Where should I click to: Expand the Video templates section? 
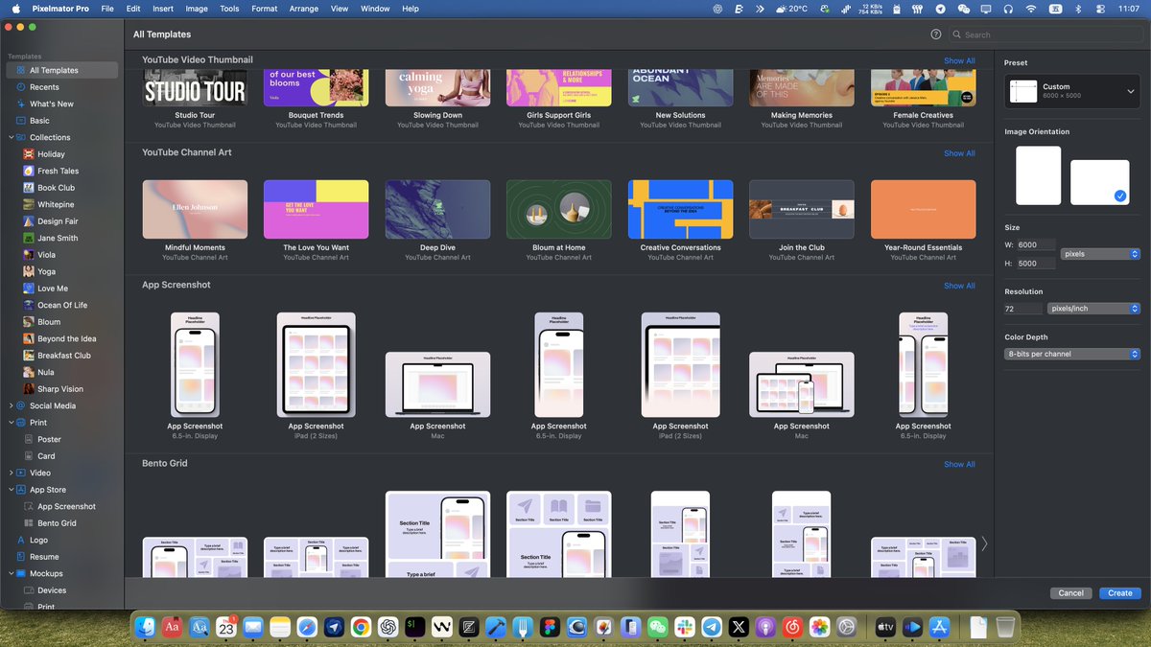click(x=10, y=473)
